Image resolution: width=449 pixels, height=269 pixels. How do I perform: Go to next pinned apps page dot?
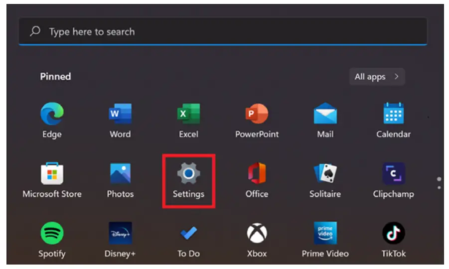(x=439, y=188)
